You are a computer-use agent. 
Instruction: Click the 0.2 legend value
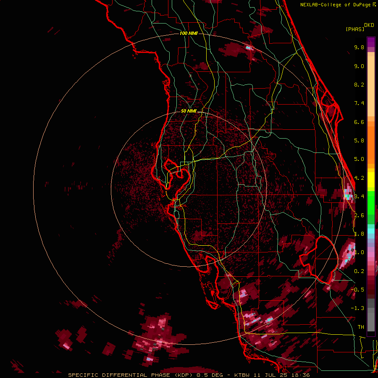pos(359,271)
